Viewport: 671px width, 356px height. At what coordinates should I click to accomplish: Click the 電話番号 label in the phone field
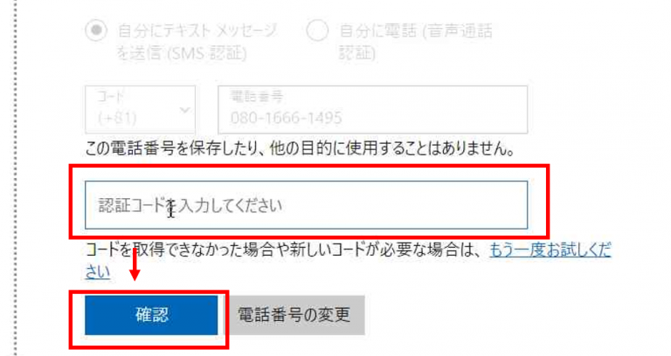[257, 97]
